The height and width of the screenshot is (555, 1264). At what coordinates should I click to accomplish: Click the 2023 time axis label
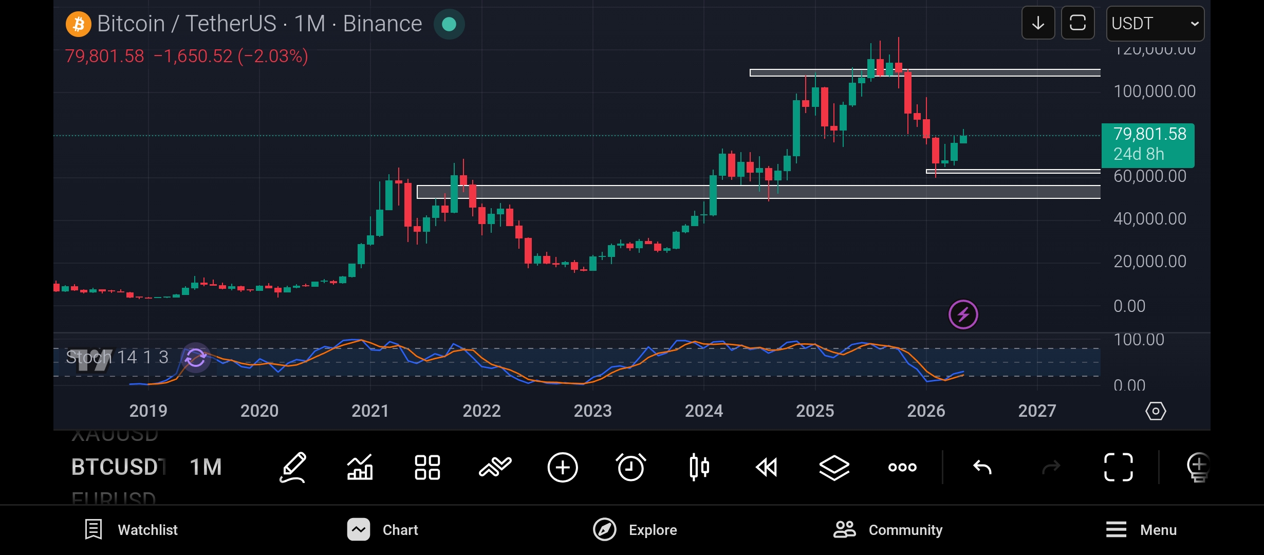pos(592,411)
